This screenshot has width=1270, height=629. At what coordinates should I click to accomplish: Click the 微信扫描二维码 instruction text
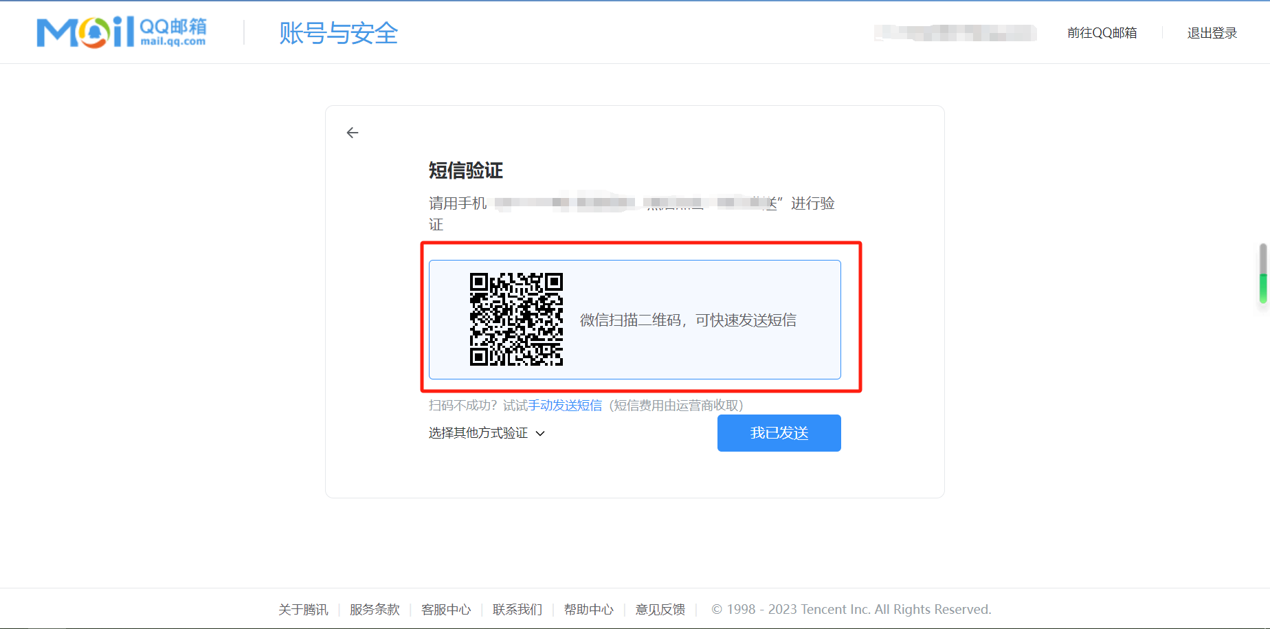(688, 320)
